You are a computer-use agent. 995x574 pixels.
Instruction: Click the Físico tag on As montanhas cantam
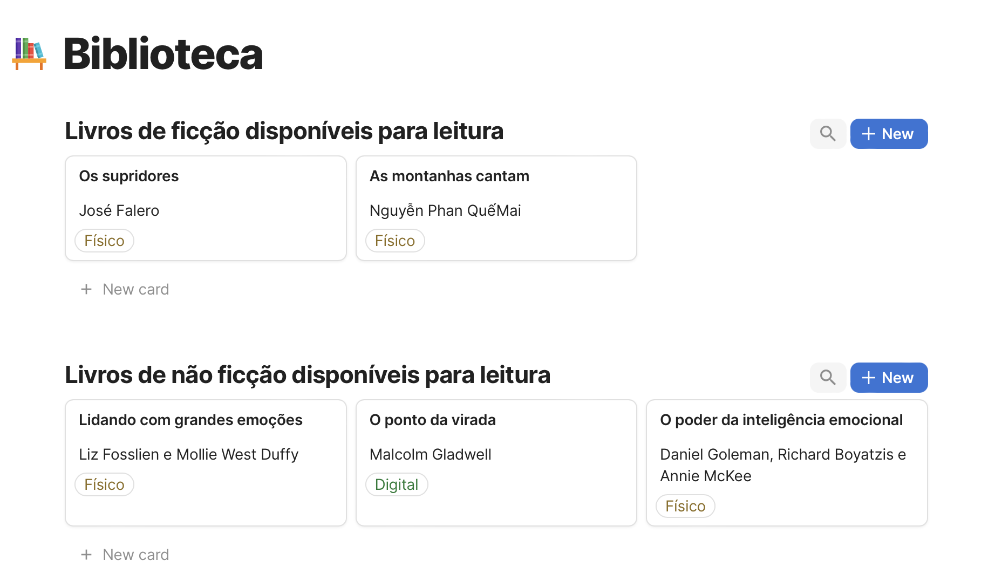tap(395, 241)
